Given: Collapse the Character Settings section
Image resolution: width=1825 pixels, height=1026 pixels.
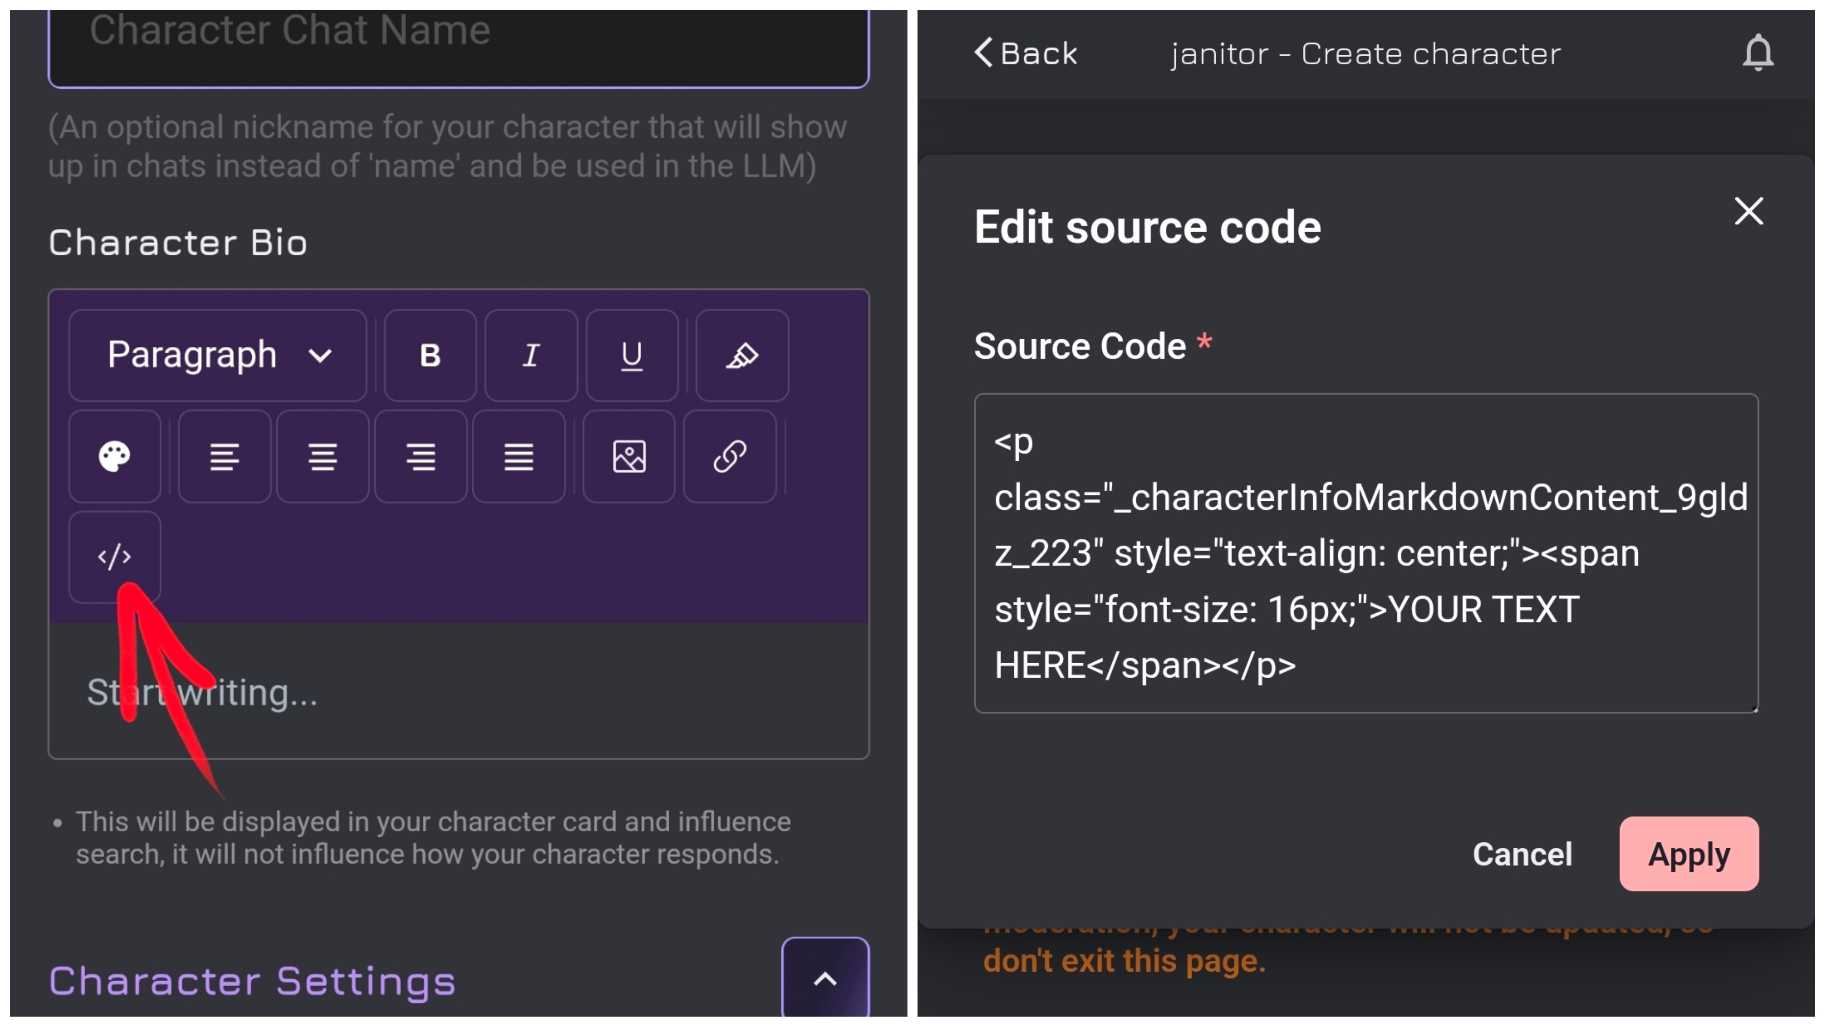Looking at the screenshot, I should (825, 979).
